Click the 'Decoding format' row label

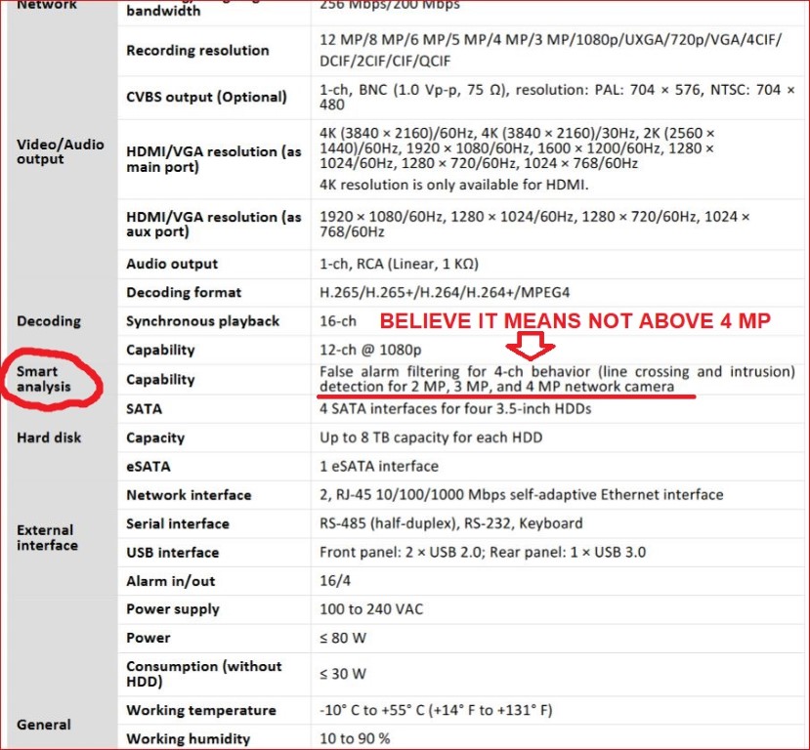[184, 292]
